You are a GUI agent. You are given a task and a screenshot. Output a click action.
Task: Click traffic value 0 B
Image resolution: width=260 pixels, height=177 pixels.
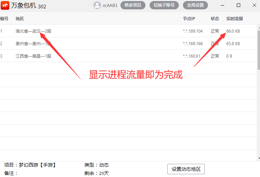229,56
